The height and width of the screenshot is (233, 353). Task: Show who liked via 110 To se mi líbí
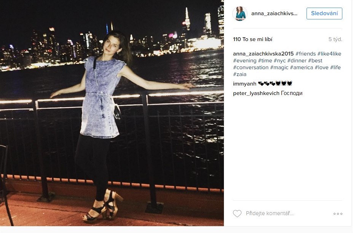(252, 39)
